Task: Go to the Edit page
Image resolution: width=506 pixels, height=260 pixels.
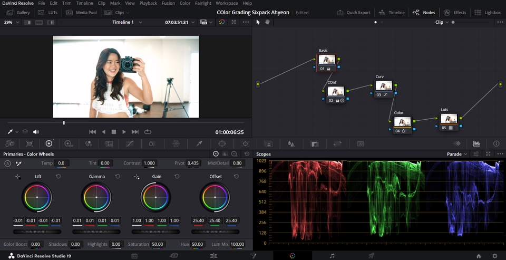Action: point(213,256)
